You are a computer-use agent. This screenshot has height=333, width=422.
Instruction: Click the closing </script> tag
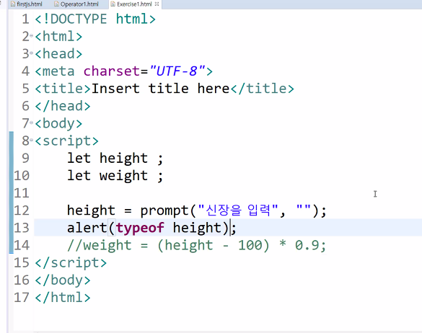(x=71, y=263)
